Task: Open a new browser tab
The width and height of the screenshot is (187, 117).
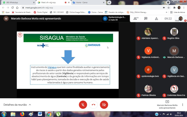Action: pyautogui.click(x=109, y=3)
